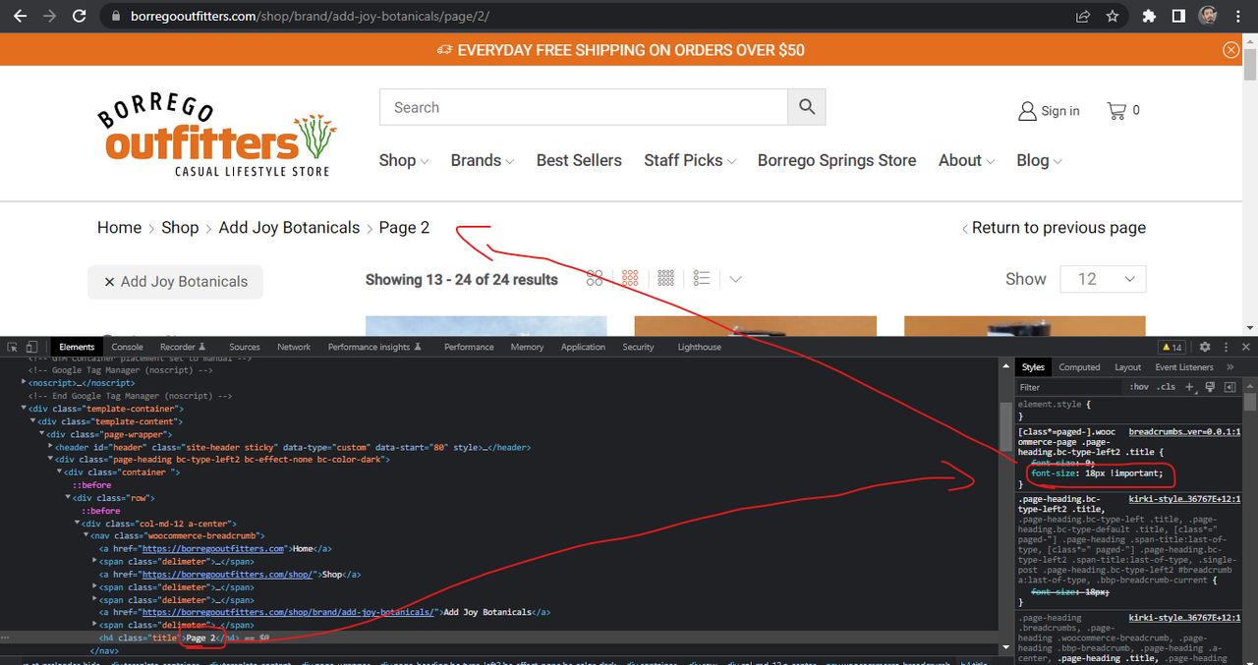The height and width of the screenshot is (665, 1258).
Task: Open the Brands menu dropdown
Action: pyautogui.click(x=483, y=160)
